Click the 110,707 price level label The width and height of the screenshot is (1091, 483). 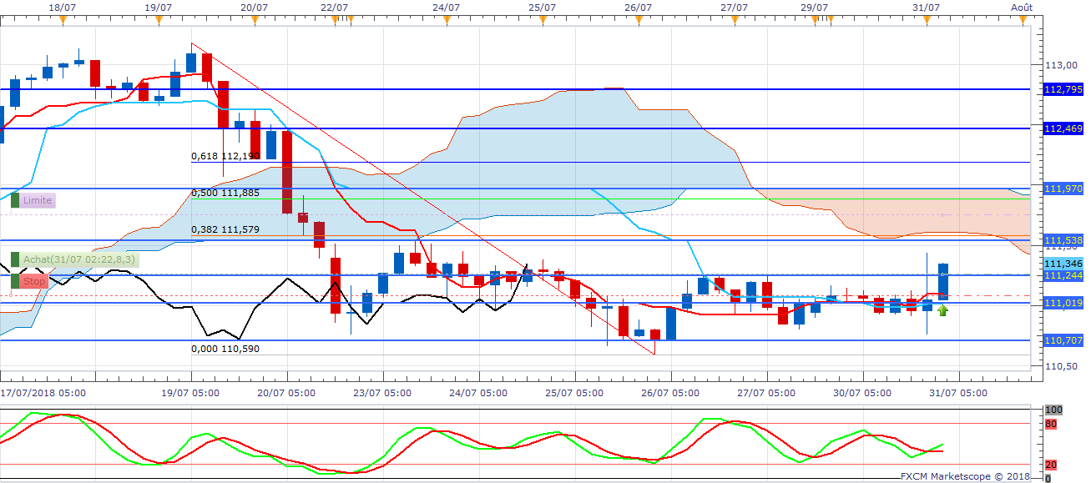tap(1063, 340)
